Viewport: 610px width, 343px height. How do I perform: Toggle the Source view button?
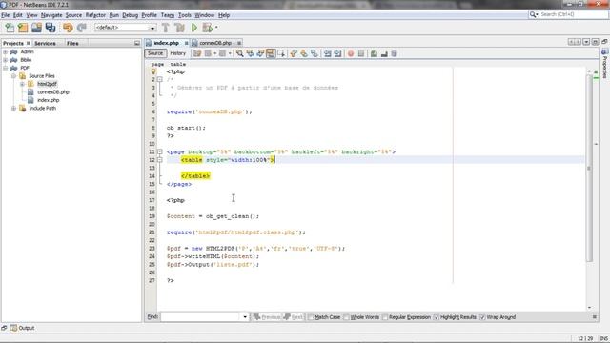155,53
